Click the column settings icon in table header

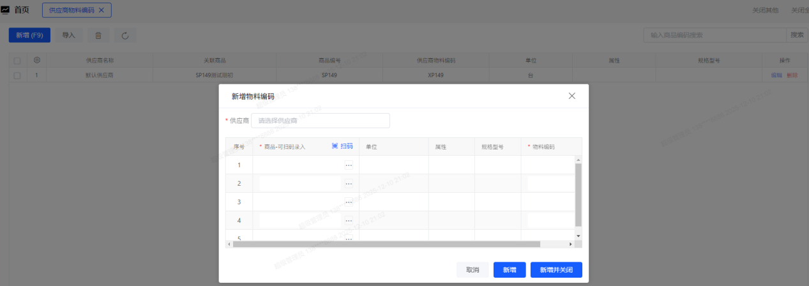(37, 60)
